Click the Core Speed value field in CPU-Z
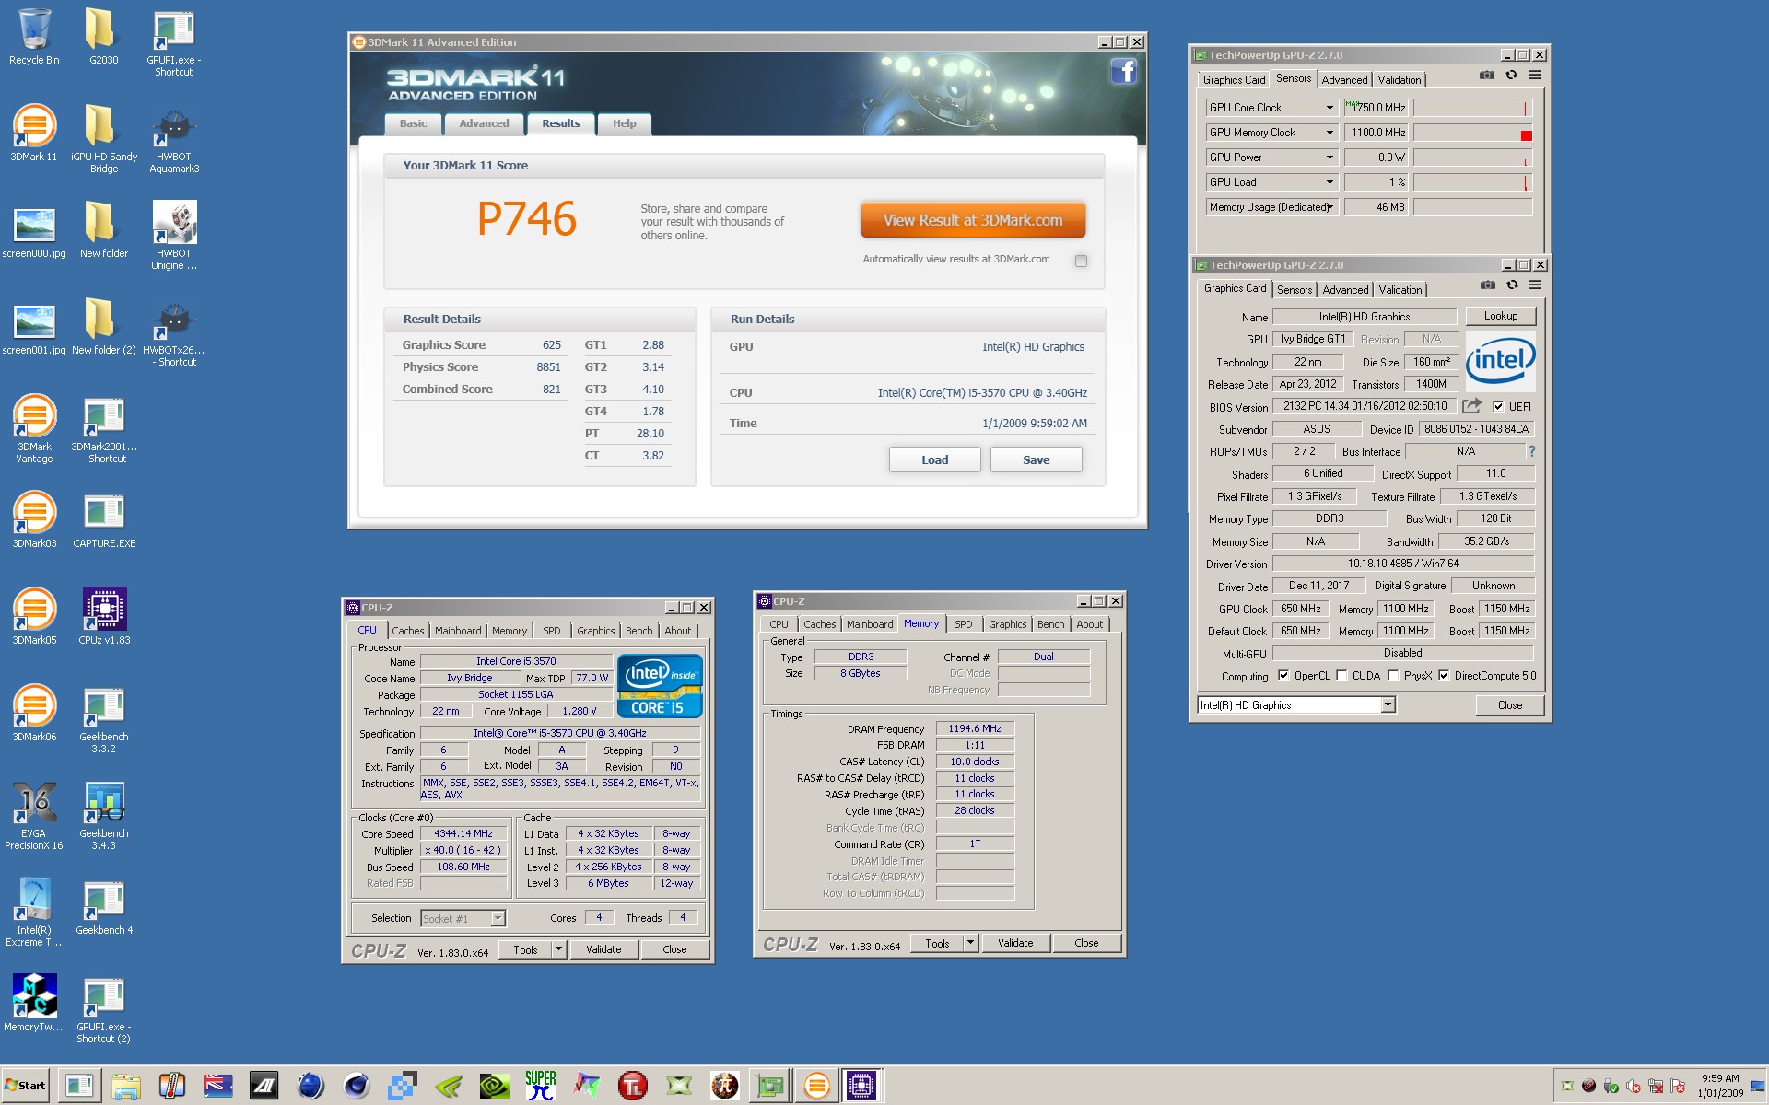This screenshot has height=1105, width=1769. (x=463, y=834)
